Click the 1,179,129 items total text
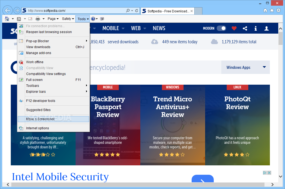The image size is (285, 189). click(239, 42)
